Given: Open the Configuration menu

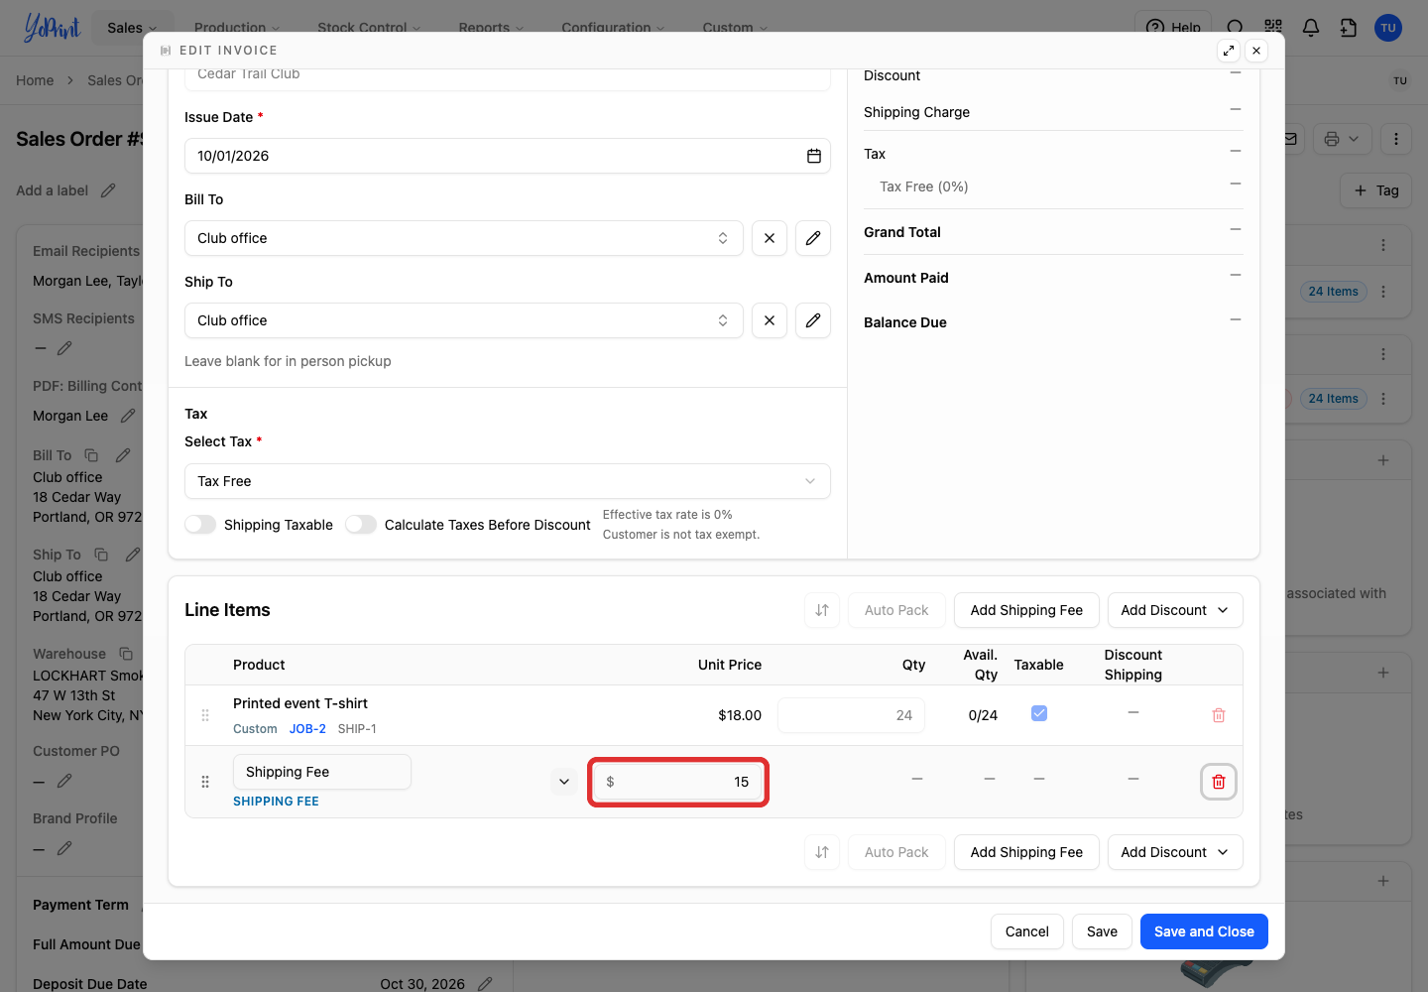Looking at the screenshot, I should [613, 28].
